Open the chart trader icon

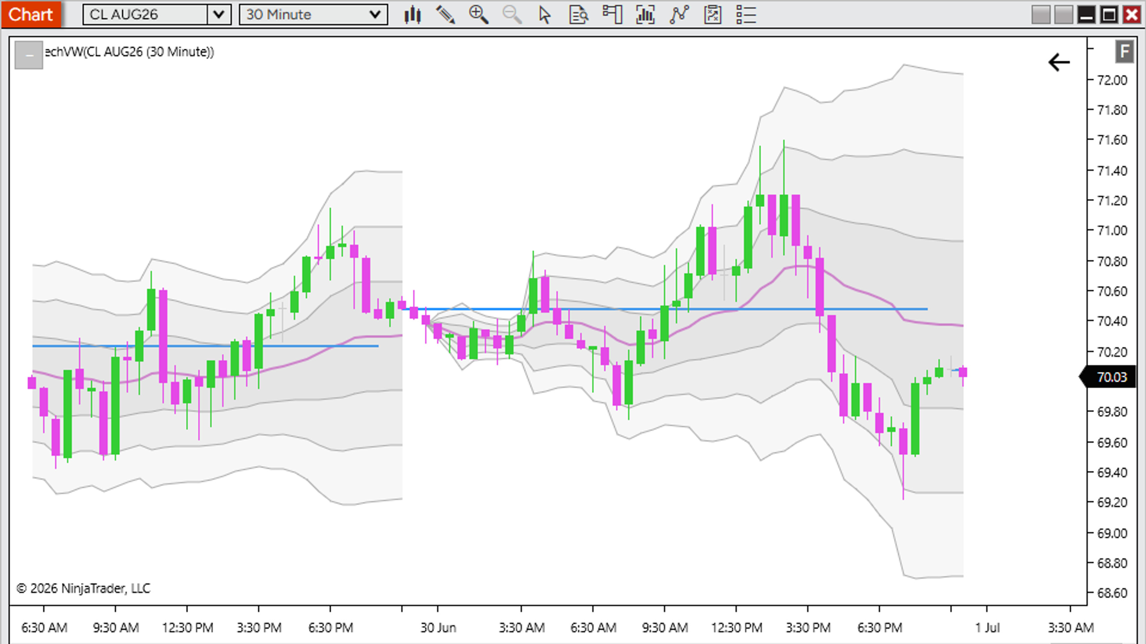[x=612, y=15]
